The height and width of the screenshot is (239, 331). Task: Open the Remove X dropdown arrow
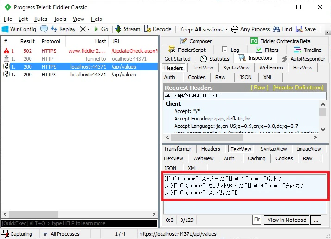pos(89,29)
